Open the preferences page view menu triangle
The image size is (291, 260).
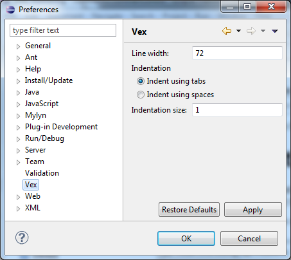pos(275,31)
